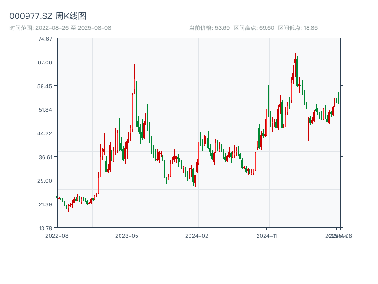Viewport: 378px width, 284px height.
Task: Click the x-axis label 2024-11
Action: point(266,236)
